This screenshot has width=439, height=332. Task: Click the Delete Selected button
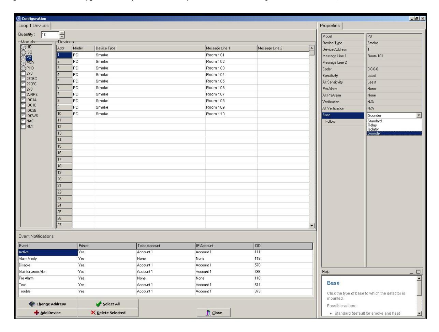coord(108,313)
